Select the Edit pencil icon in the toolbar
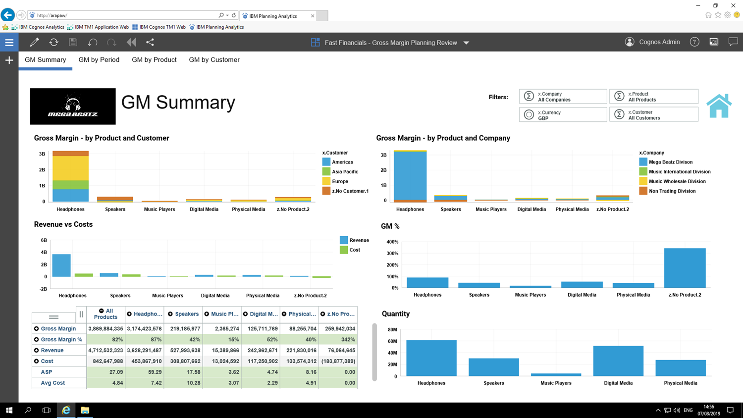 [x=34, y=42]
